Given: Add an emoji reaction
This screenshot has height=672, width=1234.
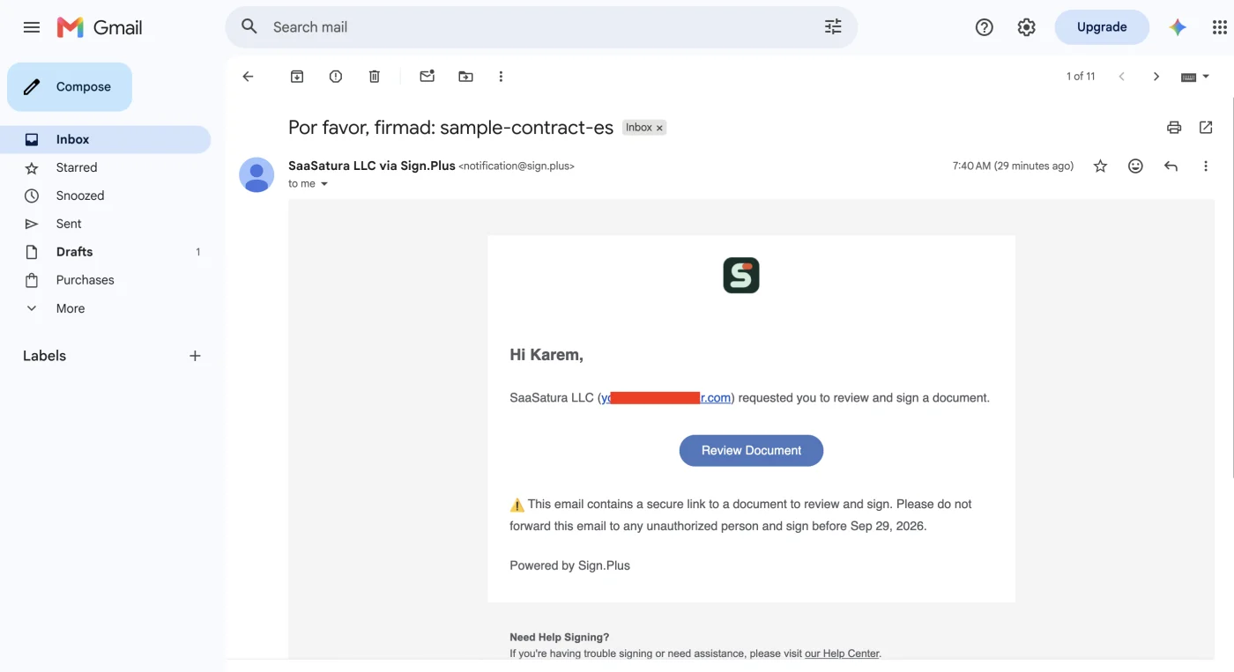Looking at the screenshot, I should [x=1135, y=166].
